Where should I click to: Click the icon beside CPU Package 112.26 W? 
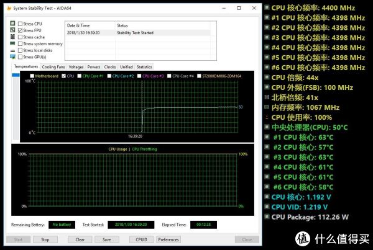267,217
